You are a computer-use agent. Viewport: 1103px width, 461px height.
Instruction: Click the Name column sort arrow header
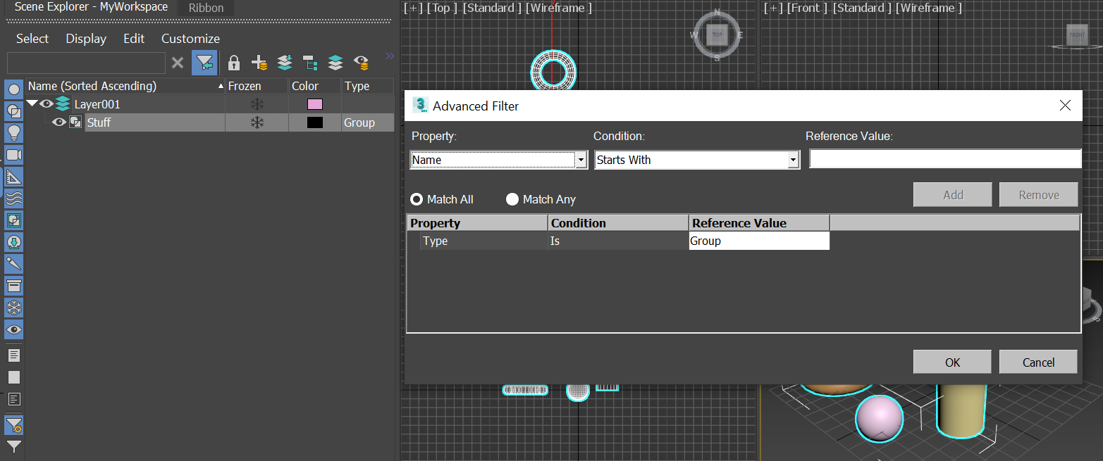(x=221, y=87)
